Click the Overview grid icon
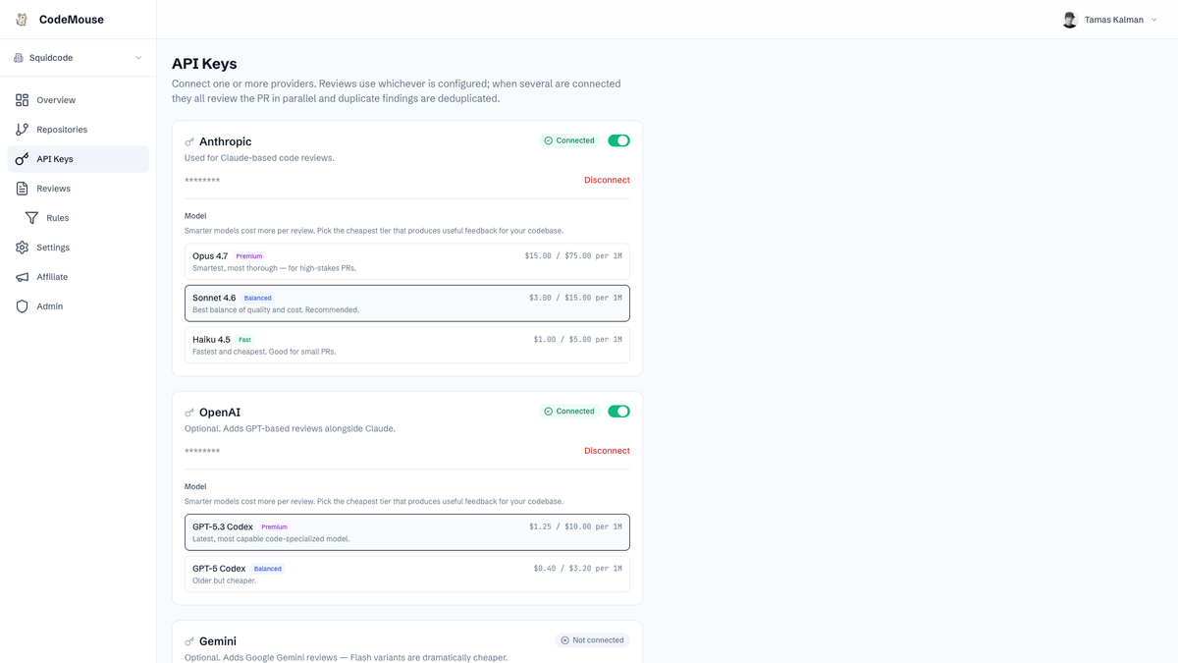This screenshot has height=663, width=1178. click(22, 100)
